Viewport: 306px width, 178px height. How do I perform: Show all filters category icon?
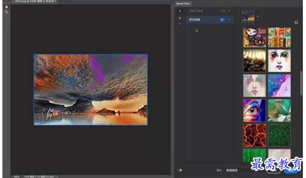coord(180,11)
